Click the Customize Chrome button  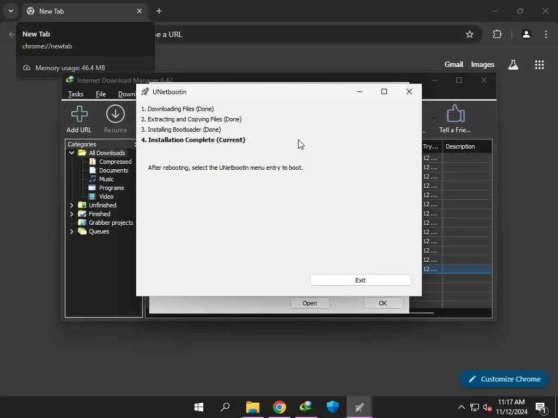click(504, 379)
